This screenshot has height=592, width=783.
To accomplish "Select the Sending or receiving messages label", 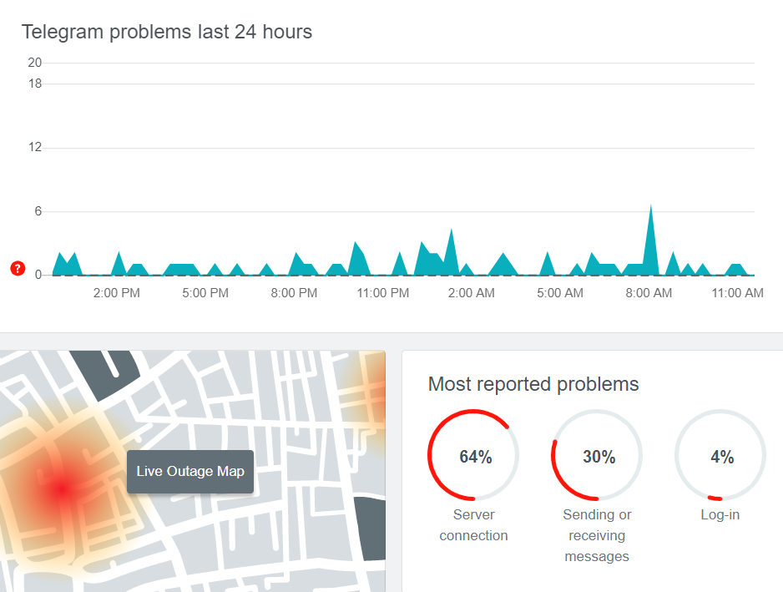I will (597, 535).
